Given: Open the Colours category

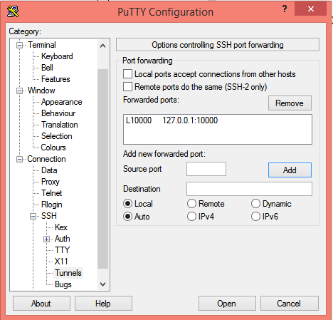Looking at the screenshot, I should click(53, 148).
